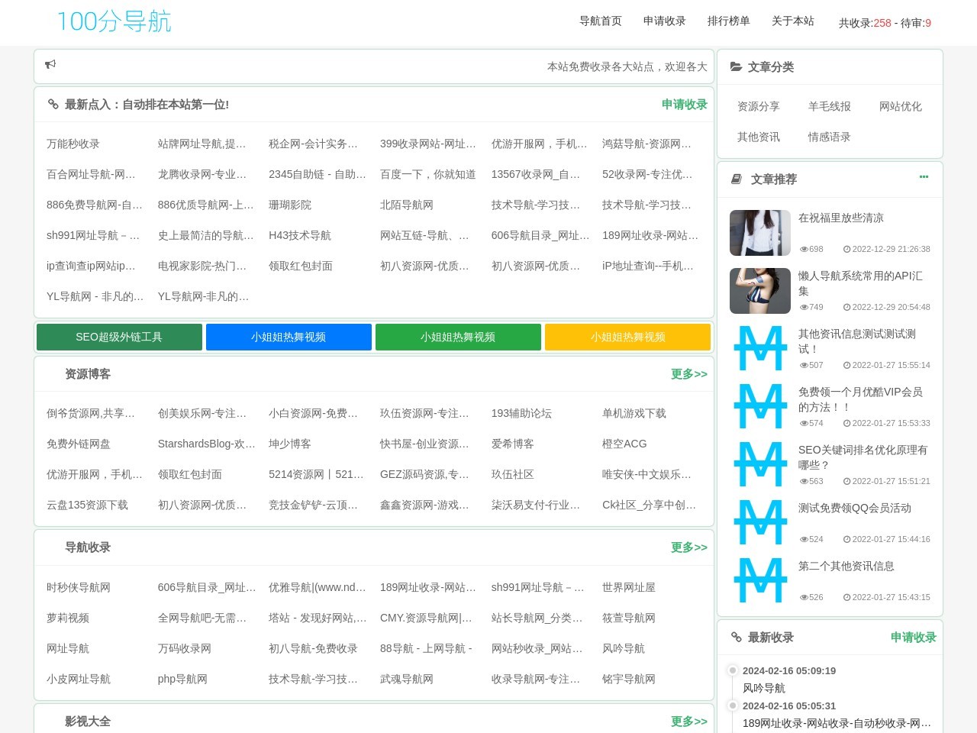Click the 100分导航 site logo

(114, 21)
